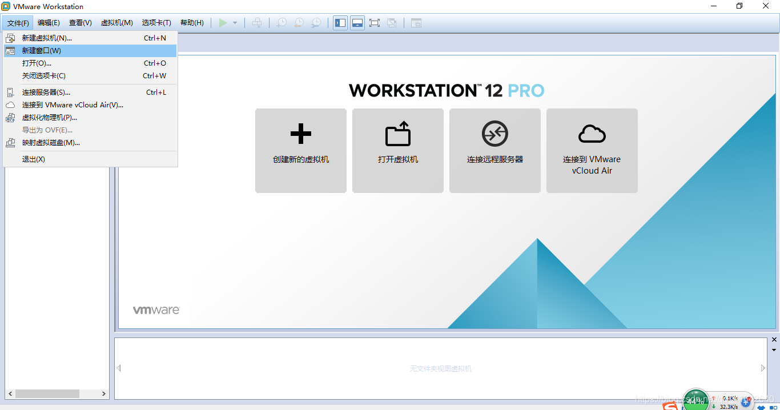Viewport: 780px width, 410px height.
Task: Select 连接到 VMware vCloud Air(V)... entry
Action: click(90, 105)
